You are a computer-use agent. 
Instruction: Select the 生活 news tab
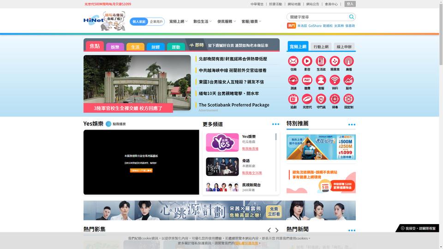(135, 47)
